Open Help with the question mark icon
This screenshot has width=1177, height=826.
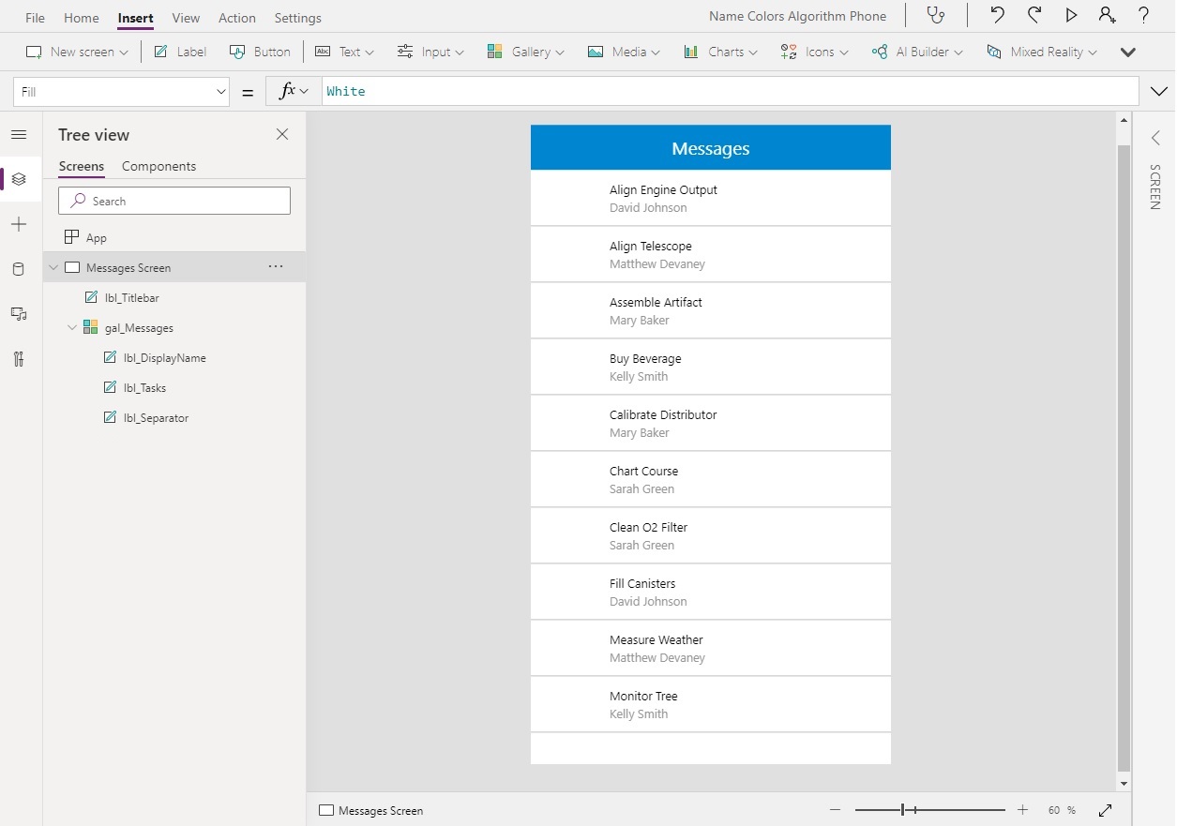click(x=1142, y=15)
